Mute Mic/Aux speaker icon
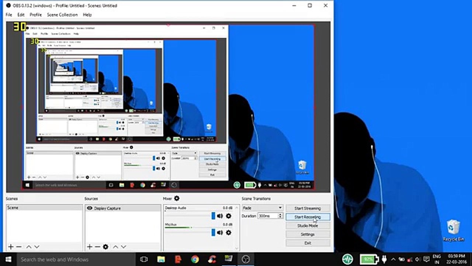472x266 pixels. [220, 232]
